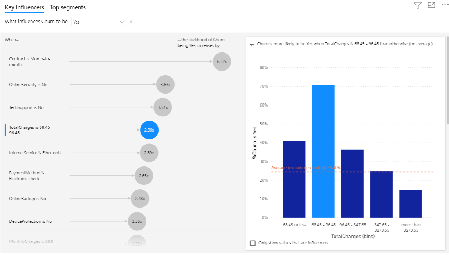Open focus mode for the visual
The height and width of the screenshot is (255, 449).
point(431,5)
